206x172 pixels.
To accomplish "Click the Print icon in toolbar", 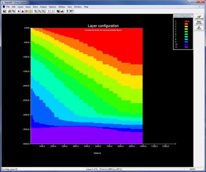I will pos(9,11).
